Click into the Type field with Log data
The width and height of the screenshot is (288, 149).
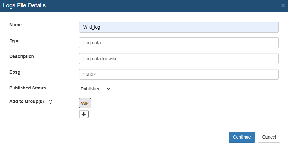point(179,43)
